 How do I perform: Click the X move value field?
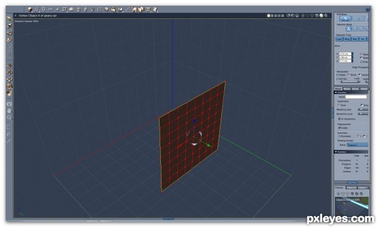pos(345,54)
